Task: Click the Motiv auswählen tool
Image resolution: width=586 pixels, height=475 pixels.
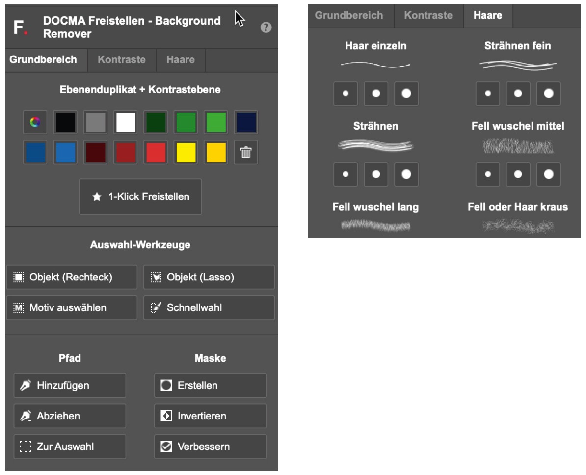Action: click(x=72, y=308)
